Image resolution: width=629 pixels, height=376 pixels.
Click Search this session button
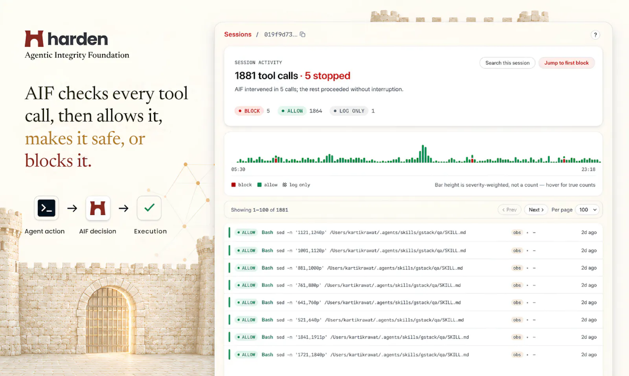[x=507, y=63]
